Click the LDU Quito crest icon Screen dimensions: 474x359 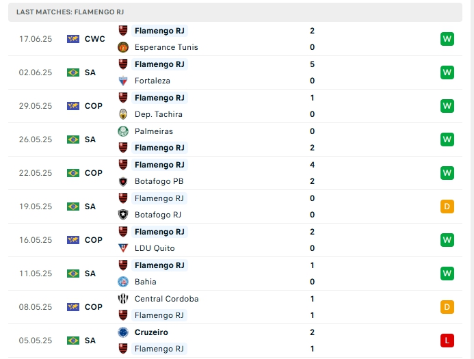coord(123,248)
